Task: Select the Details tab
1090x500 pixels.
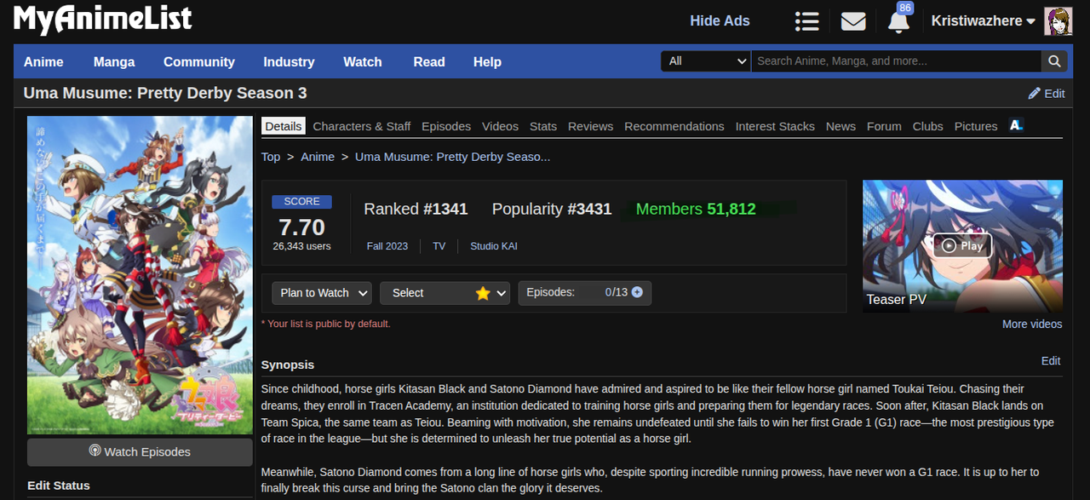Action: tap(283, 126)
